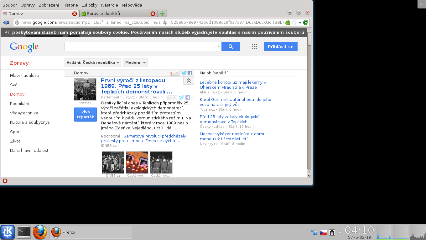Show hidden system tray icons arrow
This screenshot has width=426, height=240.
point(340,232)
